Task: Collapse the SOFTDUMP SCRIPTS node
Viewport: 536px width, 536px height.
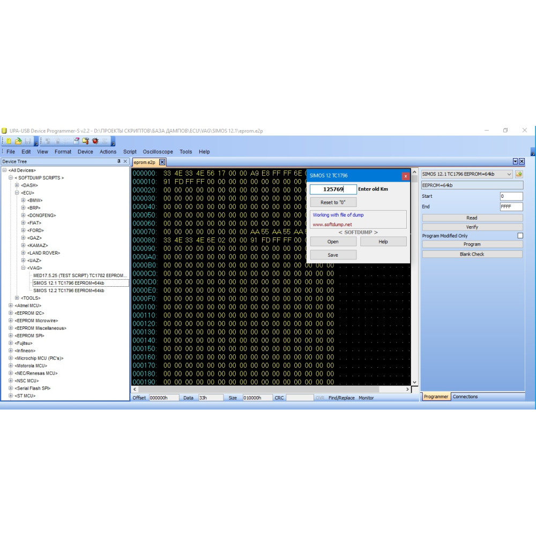Action: (11, 178)
